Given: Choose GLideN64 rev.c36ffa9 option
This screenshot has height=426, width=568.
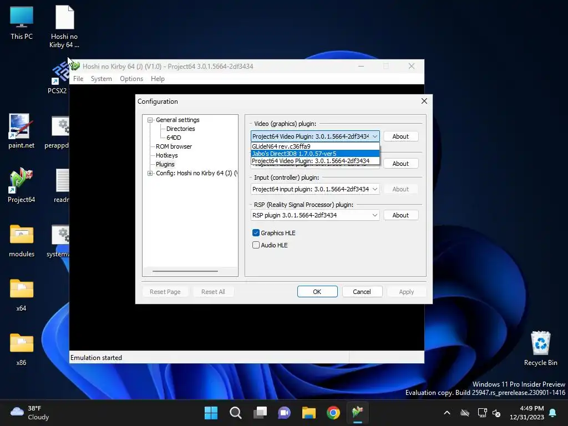Looking at the screenshot, I should coord(315,146).
